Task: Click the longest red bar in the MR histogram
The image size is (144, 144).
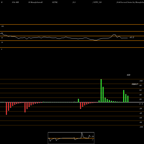Action: click(6, 109)
